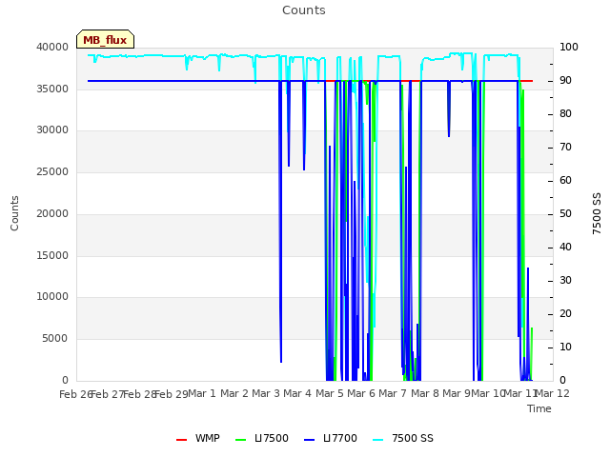
Task: Click the 70 right-axis tick label
Action: tap(565, 148)
